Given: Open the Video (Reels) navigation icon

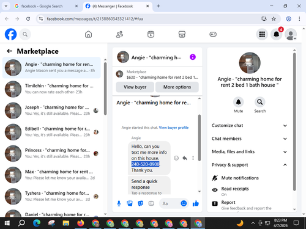Looking at the screenshot, I should coord(151,34).
